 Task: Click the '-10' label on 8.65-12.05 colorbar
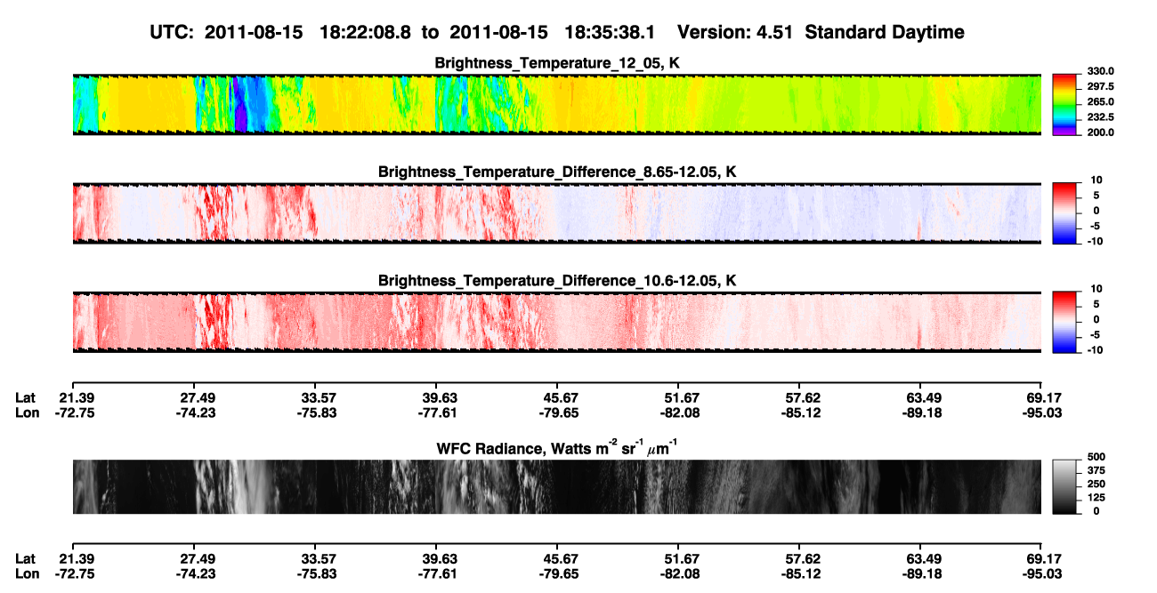click(1096, 241)
